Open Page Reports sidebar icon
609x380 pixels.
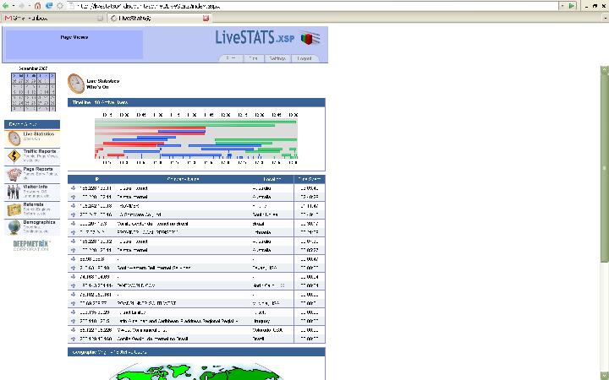(14, 175)
